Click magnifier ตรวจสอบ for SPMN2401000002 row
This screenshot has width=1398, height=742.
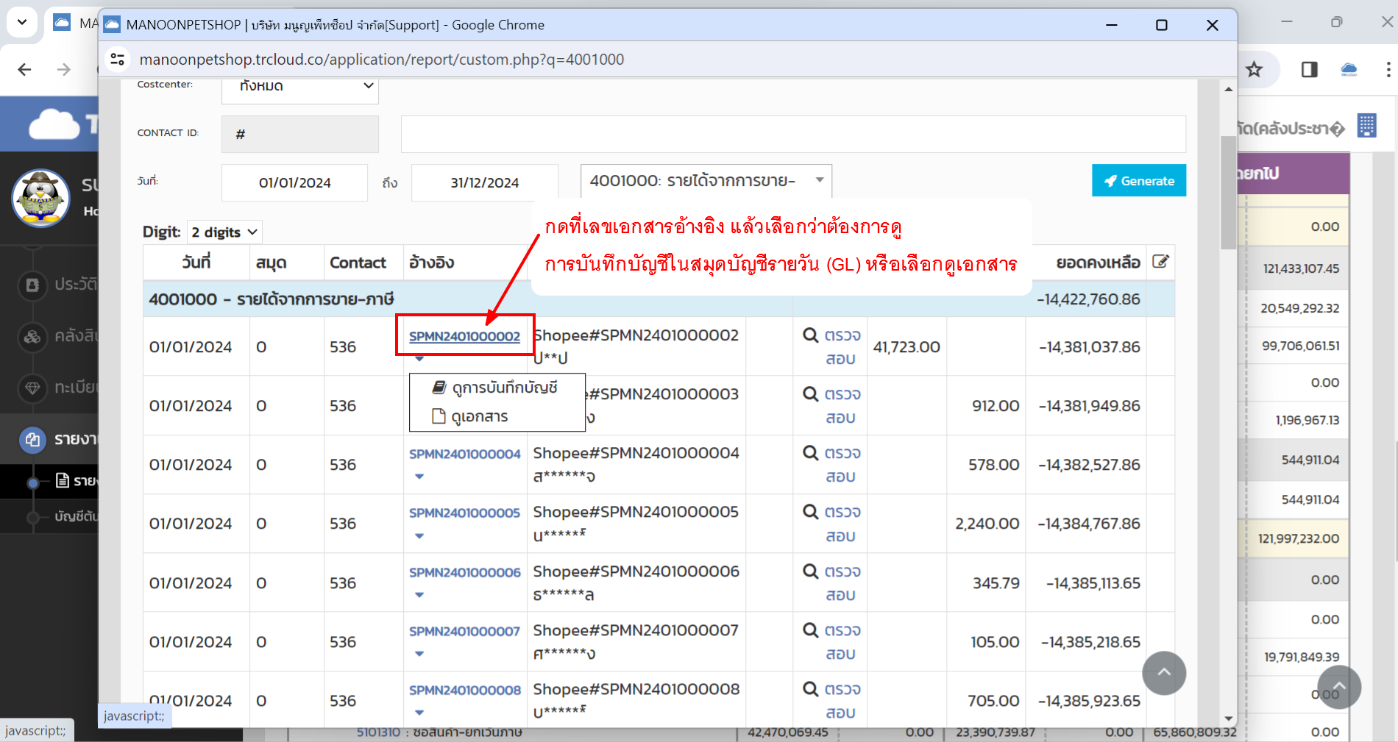pos(831,346)
